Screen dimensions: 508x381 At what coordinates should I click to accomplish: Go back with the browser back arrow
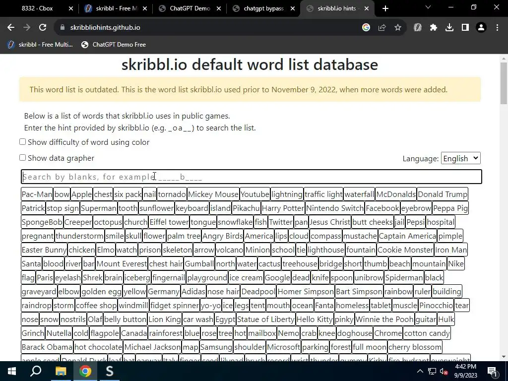click(11, 28)
